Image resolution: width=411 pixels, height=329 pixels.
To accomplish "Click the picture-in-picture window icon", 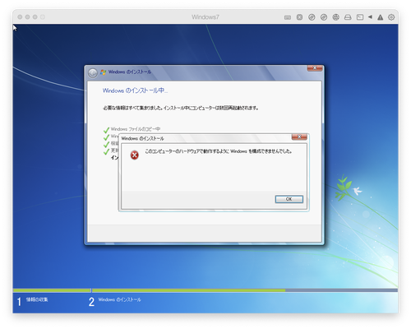I will click(x=360, y=17).
